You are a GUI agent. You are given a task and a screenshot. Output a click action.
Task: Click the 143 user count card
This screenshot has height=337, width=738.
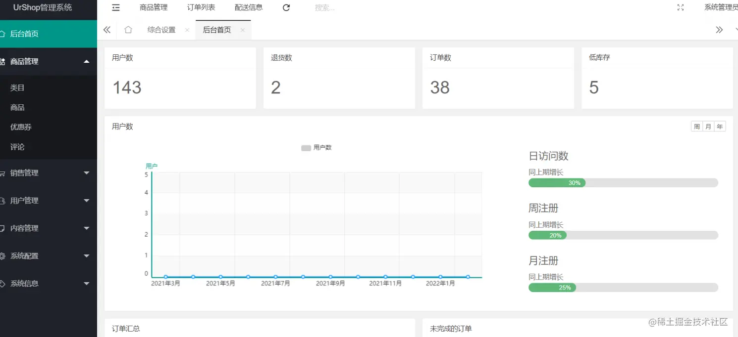point(180,78)
